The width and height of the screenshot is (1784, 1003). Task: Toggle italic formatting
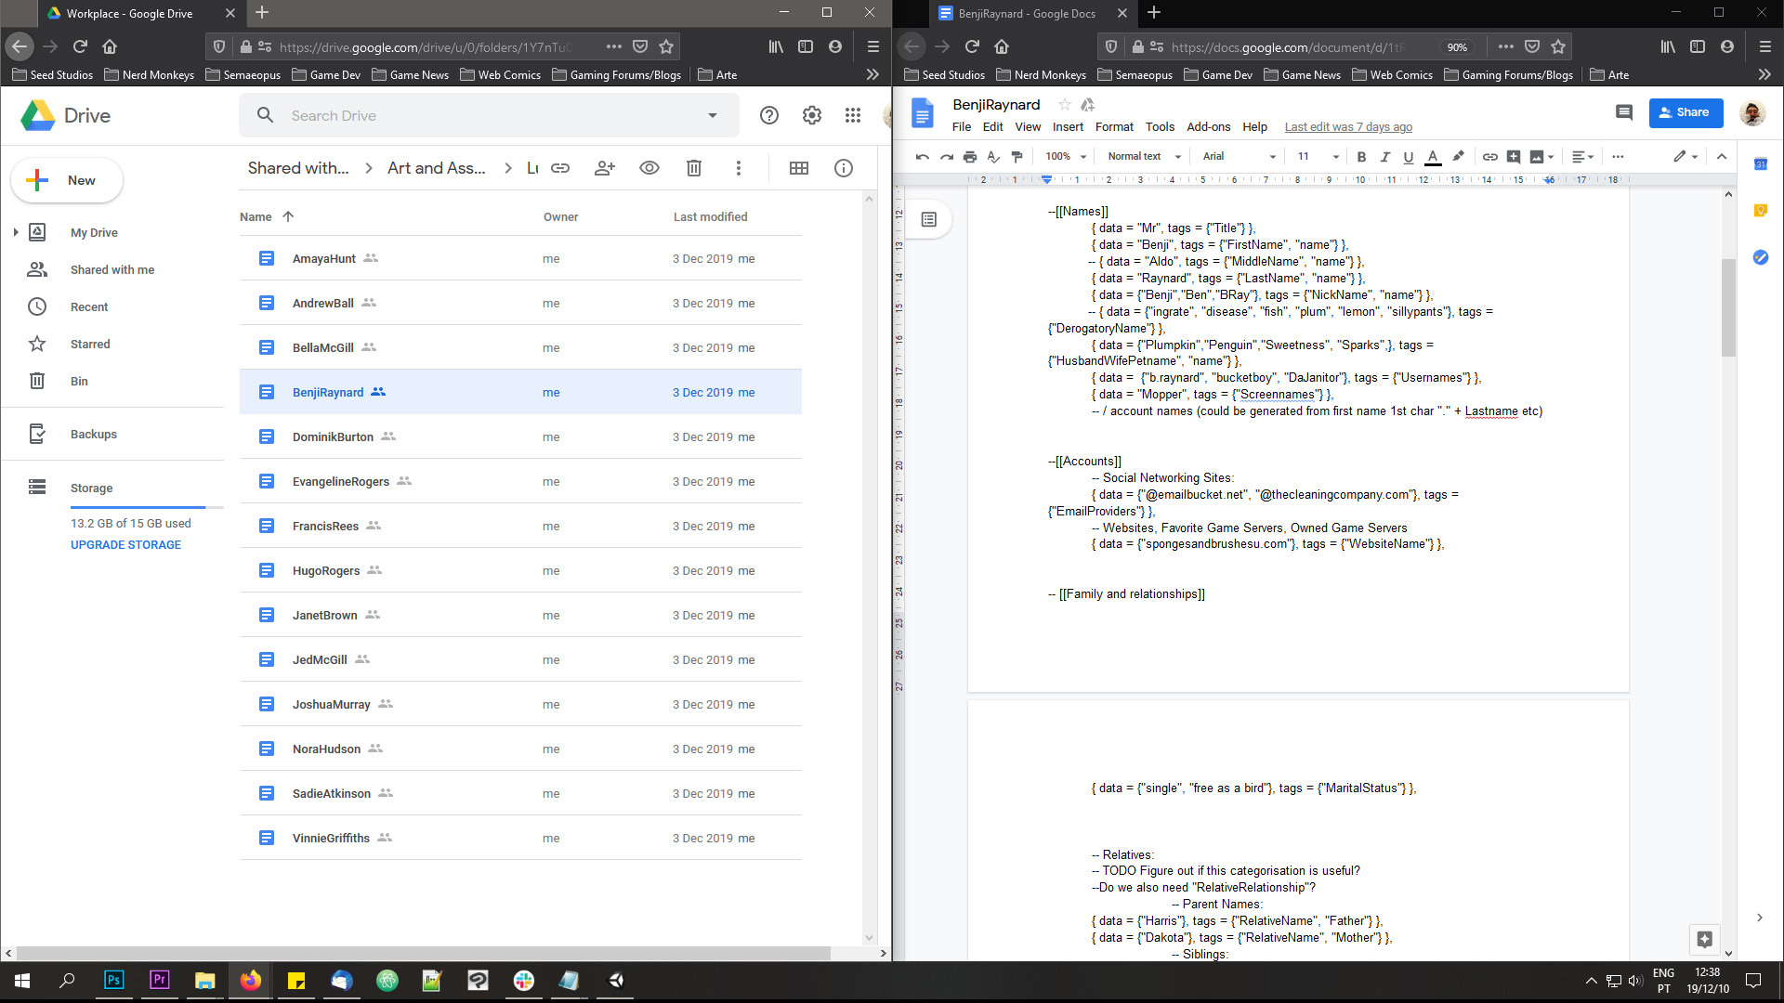click(1385, 157)
